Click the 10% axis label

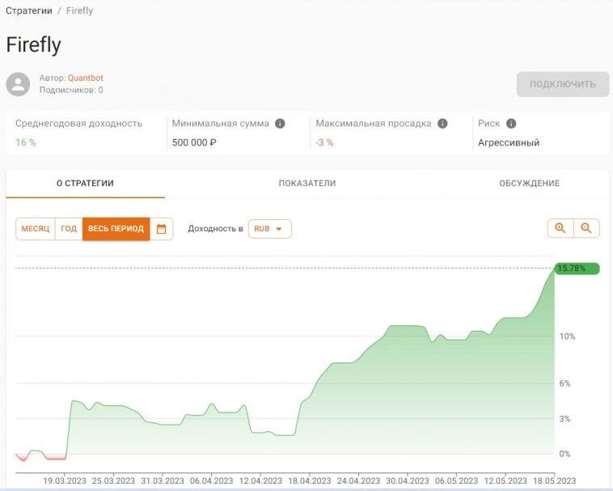567,337
